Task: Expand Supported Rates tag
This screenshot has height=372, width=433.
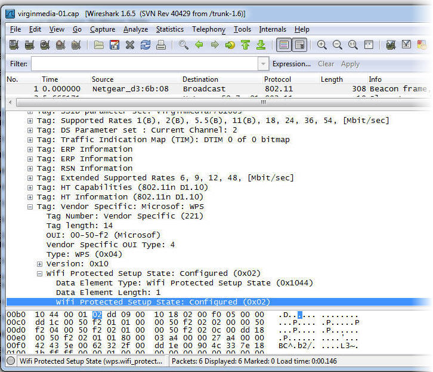Action: point(30,121)
